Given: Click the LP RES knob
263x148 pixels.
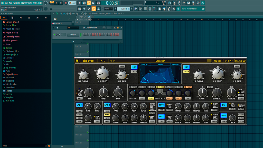Looking at the screenshot, I should click(237, 75).
